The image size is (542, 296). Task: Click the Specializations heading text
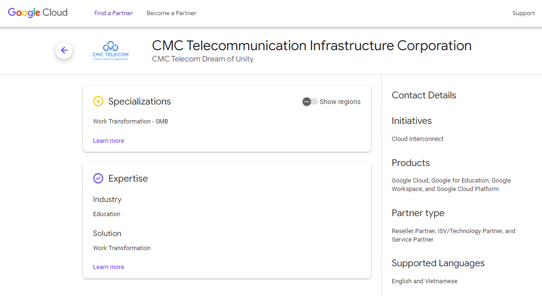tap(140, 102)
